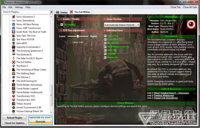Click plugin list scroll down arrow
The width and height of the screenshot is (200, 128).
pos(51,113)
